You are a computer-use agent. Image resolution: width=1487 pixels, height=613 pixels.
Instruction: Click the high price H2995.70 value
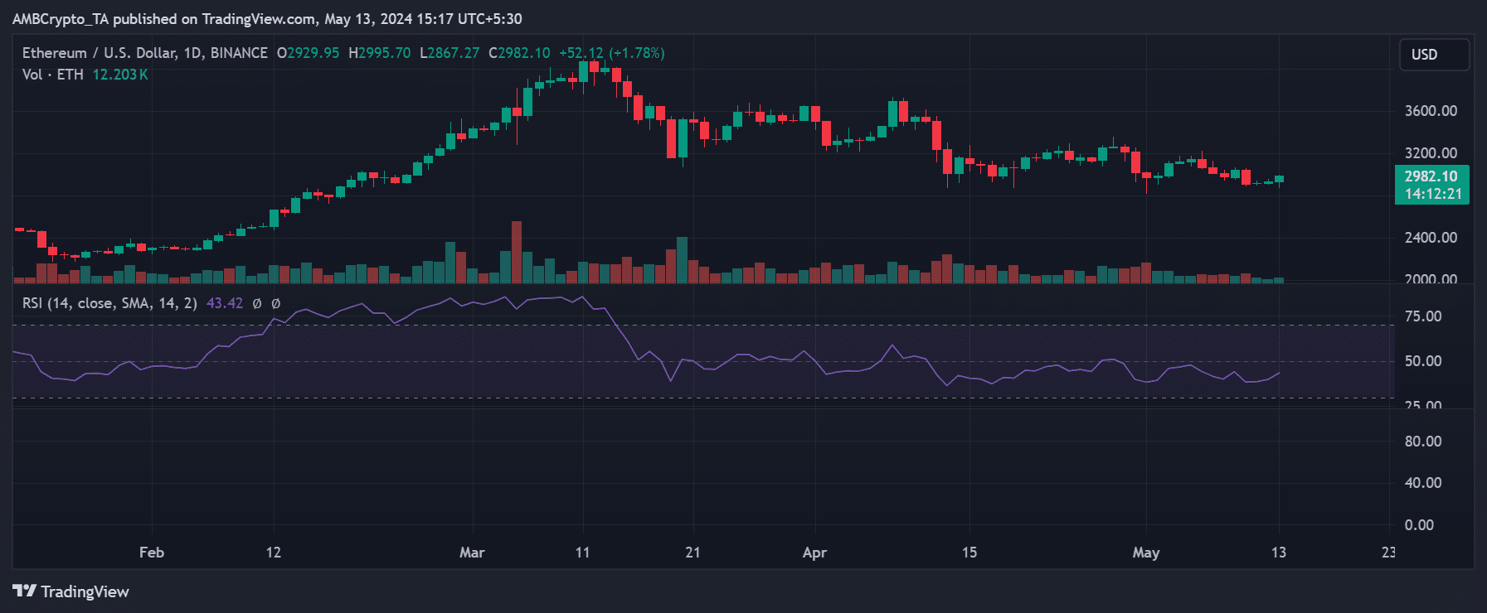point(379,53)
